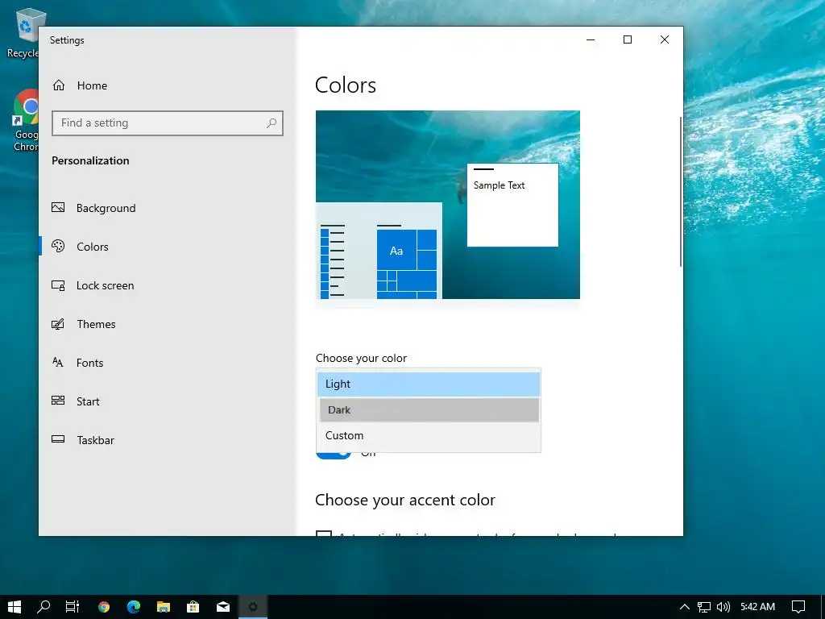Select the Recycle Bin desktop icon
This screenshot has width=825, height=619.
pyautogui.click(x=23, y=33)
